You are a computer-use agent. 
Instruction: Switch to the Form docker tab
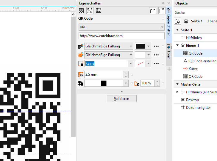coord(169,52)
